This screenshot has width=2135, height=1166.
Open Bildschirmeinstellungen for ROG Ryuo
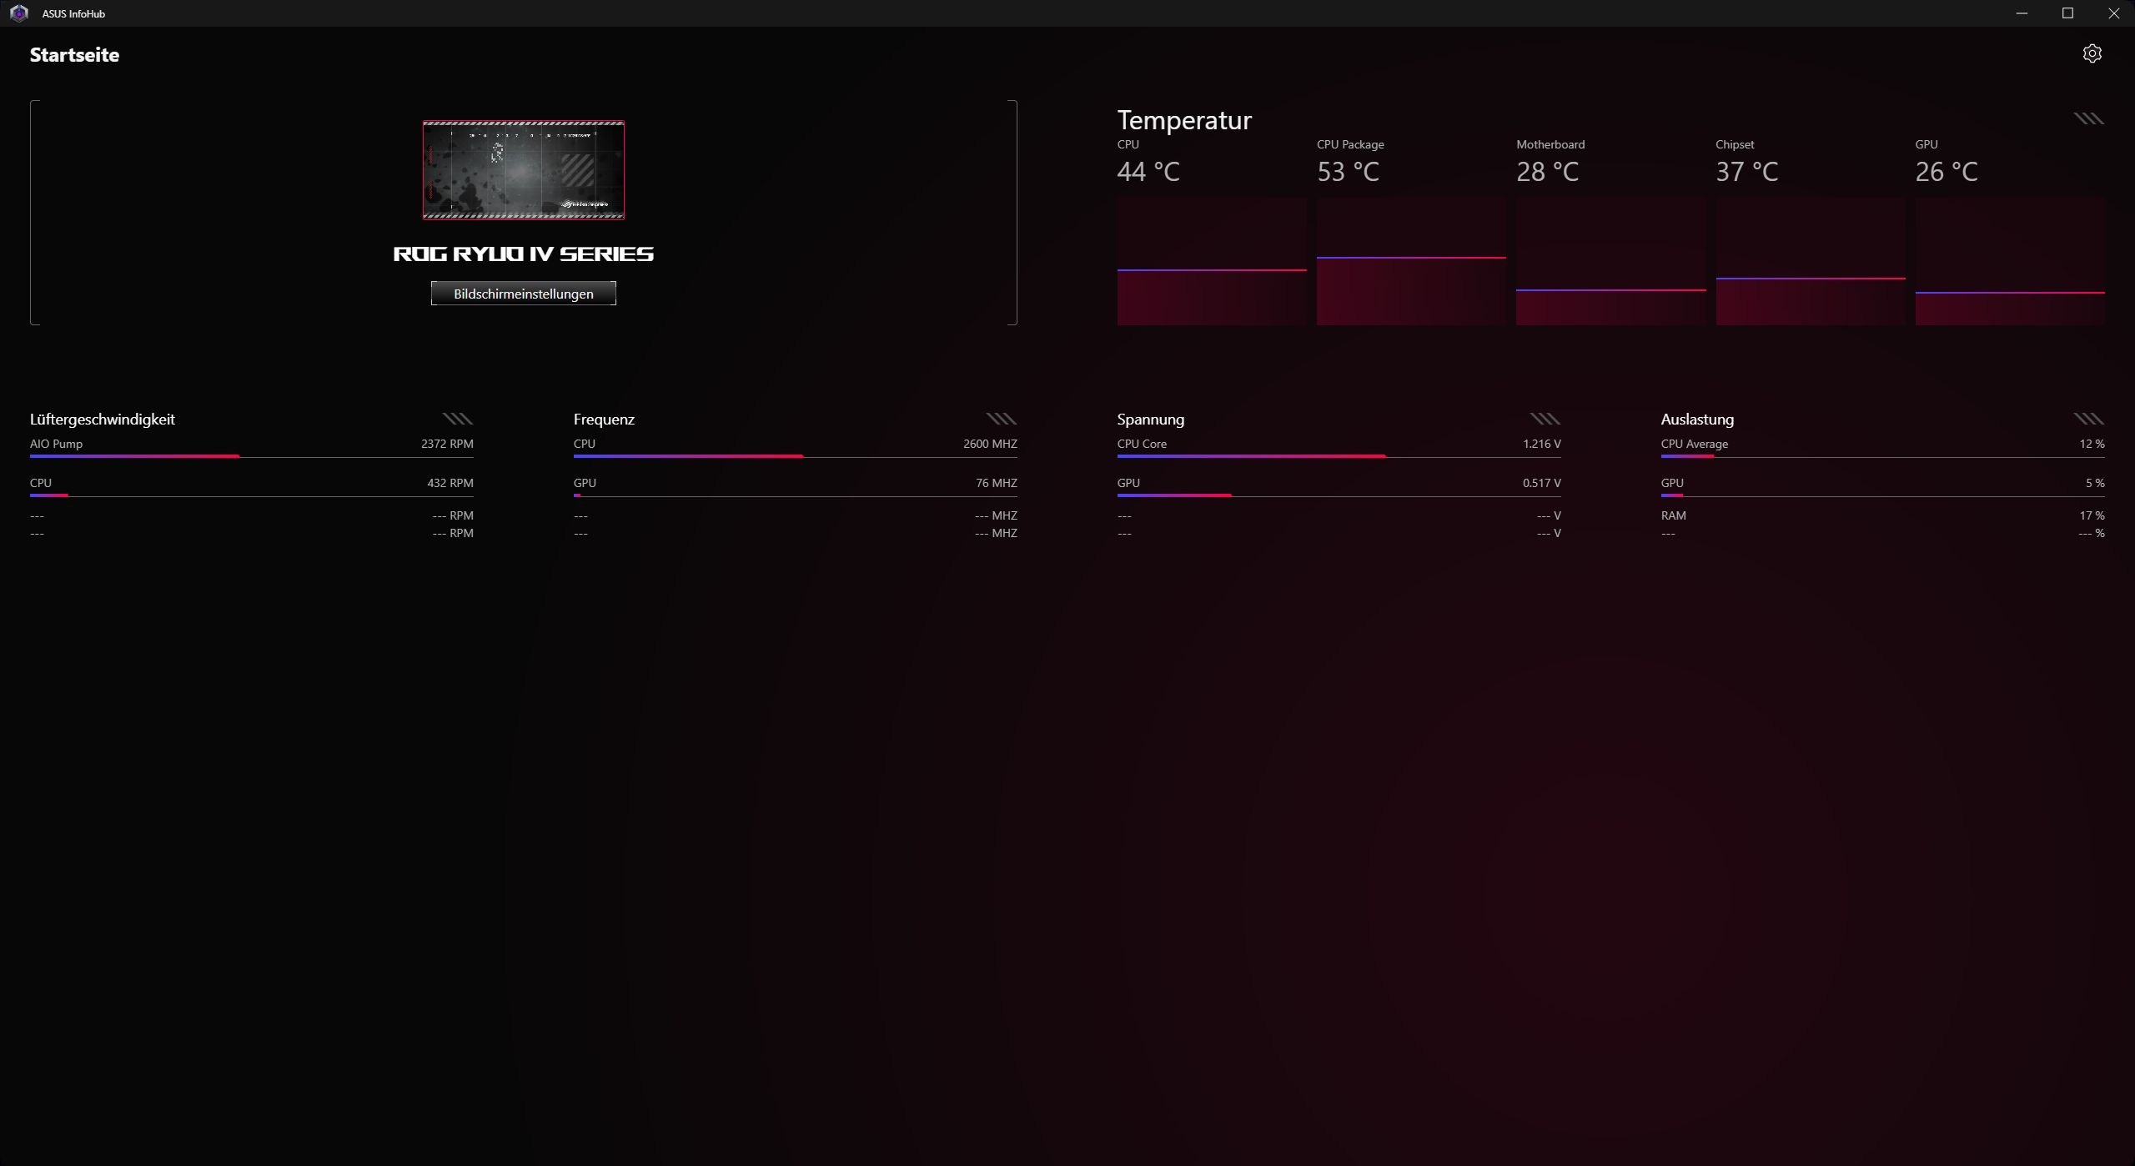523,294
